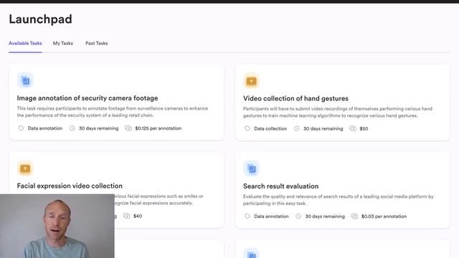
Task: Click description text of the Image annotation task
Action: 113,112
